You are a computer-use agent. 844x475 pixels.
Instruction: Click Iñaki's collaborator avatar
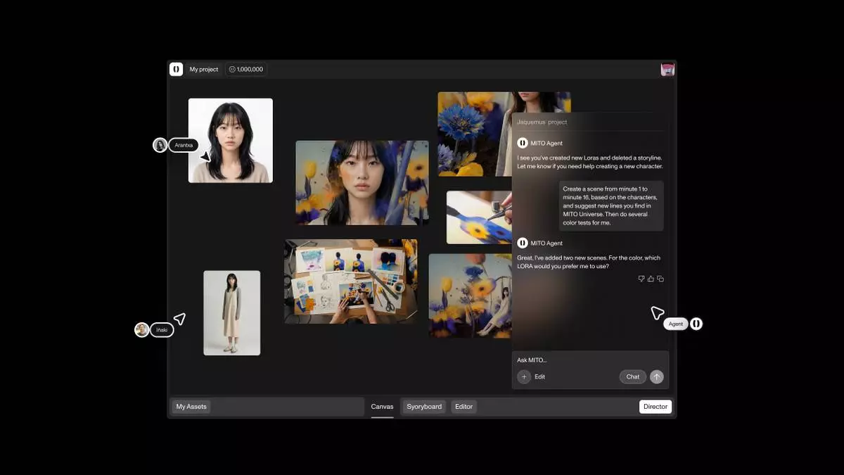pos(142,330)
